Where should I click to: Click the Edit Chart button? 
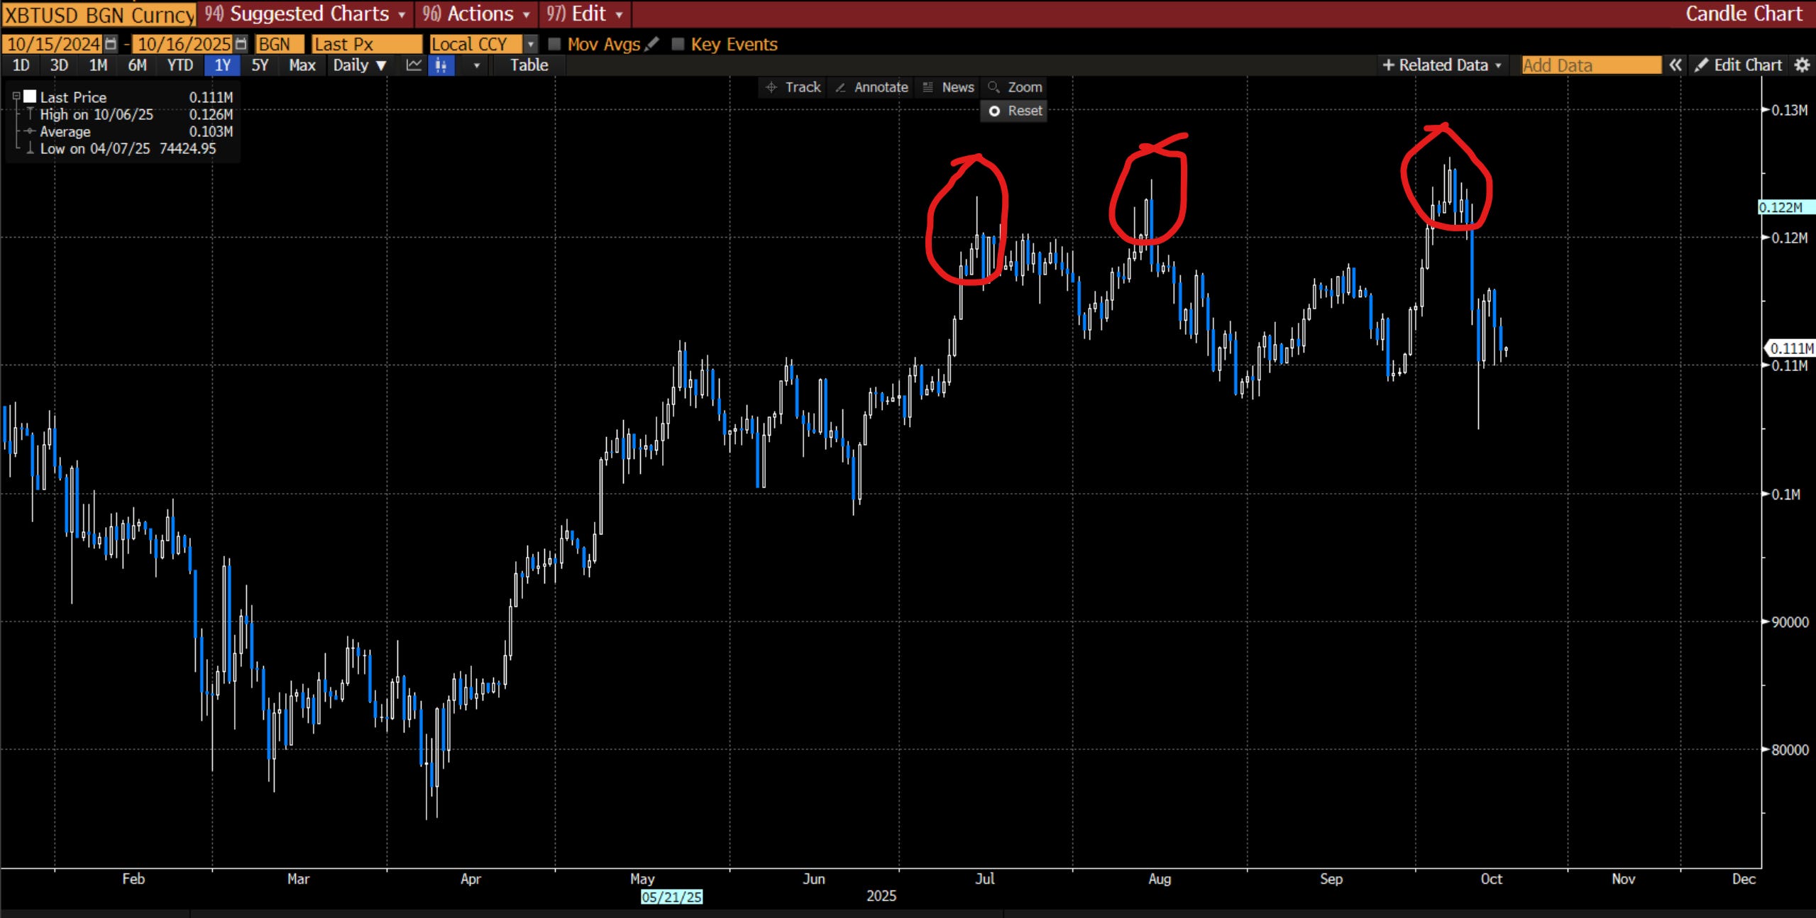coord(1739,65)
